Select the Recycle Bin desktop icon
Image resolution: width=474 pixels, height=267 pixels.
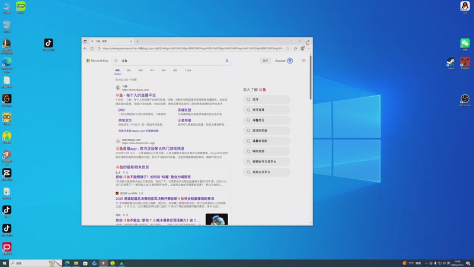tap(7, 26)
